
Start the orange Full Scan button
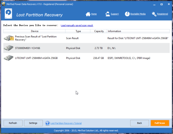pyautogui.click(x=160, y=123)
